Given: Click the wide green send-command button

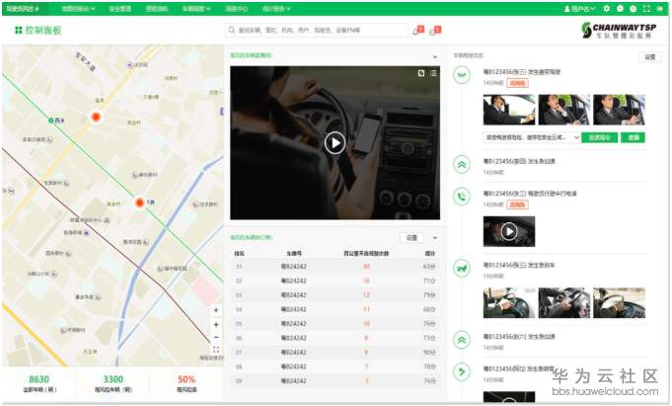Looking at the screenshot, I should pyautogui.click(x=599, y=137).
